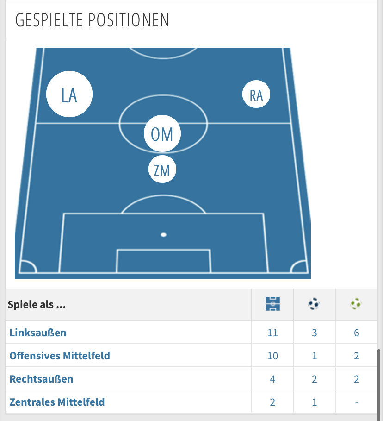Viewport: 383px width, 421px height.
Task: Open the Rechtsaußen position link
Action: [x=41, y=379]
